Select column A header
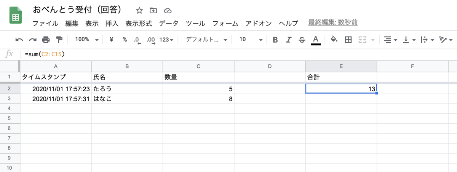 pyautogui.click(x=56, y=67)
